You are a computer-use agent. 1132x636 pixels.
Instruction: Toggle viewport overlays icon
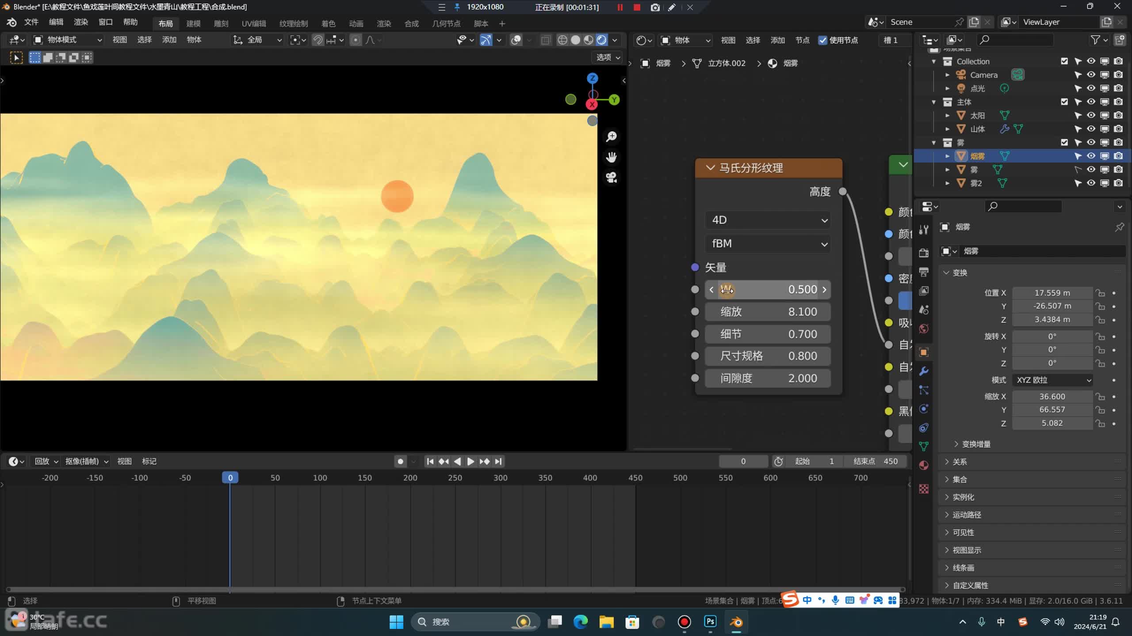tap(516, 40)
